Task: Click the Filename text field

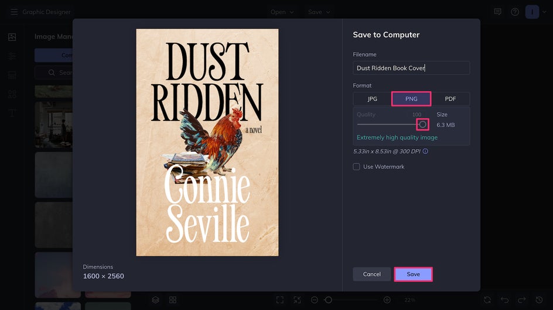Action: (411, 68)
